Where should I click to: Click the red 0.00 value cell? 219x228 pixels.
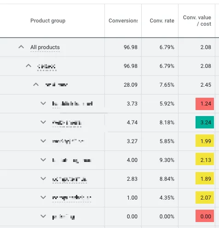point(205,216)
